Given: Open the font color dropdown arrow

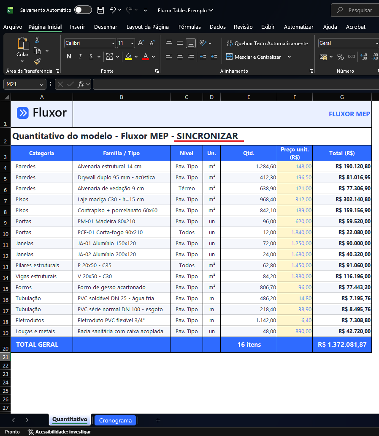Looking at the screenshot, I should coord(154,57).
